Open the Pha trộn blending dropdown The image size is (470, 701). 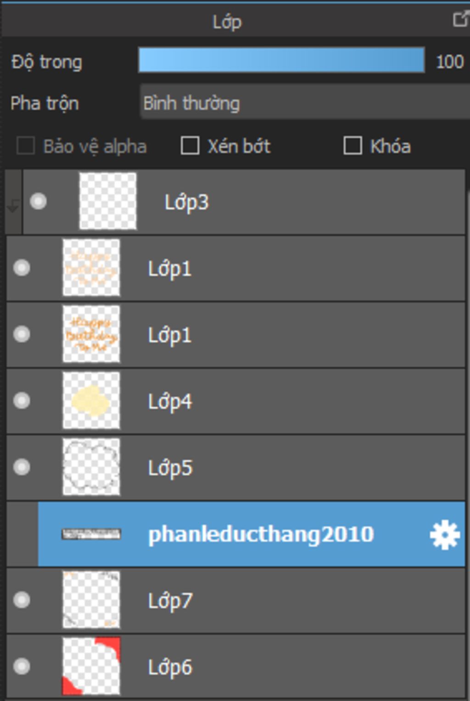pyautogui.click(x=305, y=102)
